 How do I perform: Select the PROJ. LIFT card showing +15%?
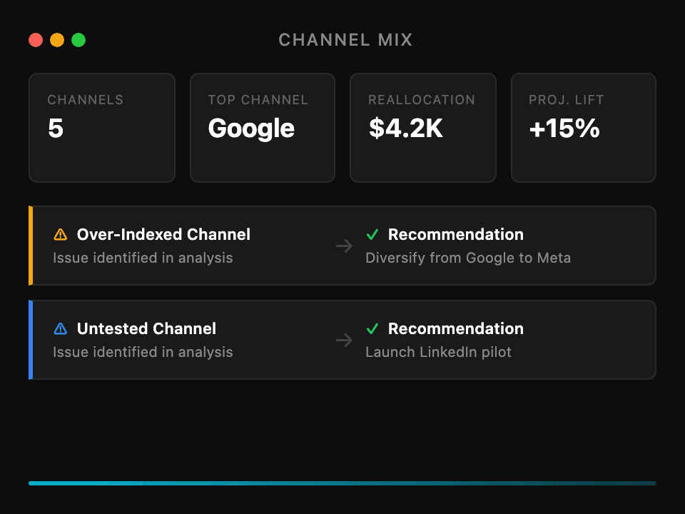pos(583,127)
